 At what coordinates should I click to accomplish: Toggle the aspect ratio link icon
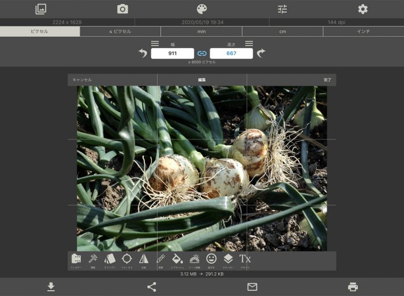[x=202, y=53]
